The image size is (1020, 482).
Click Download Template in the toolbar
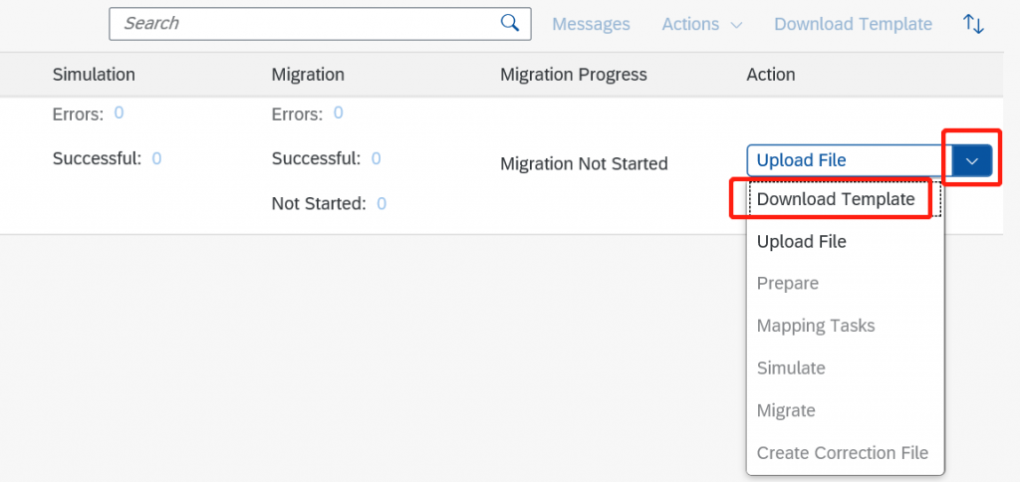[x=853, y=24]
